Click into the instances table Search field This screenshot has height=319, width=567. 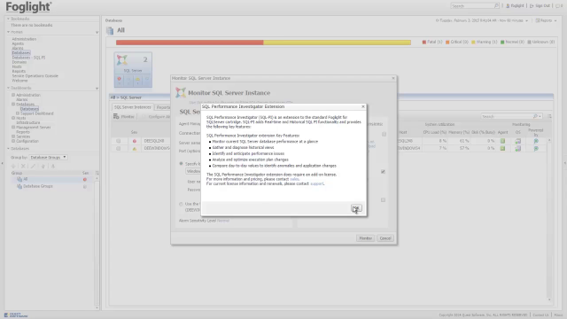[506, 116]
